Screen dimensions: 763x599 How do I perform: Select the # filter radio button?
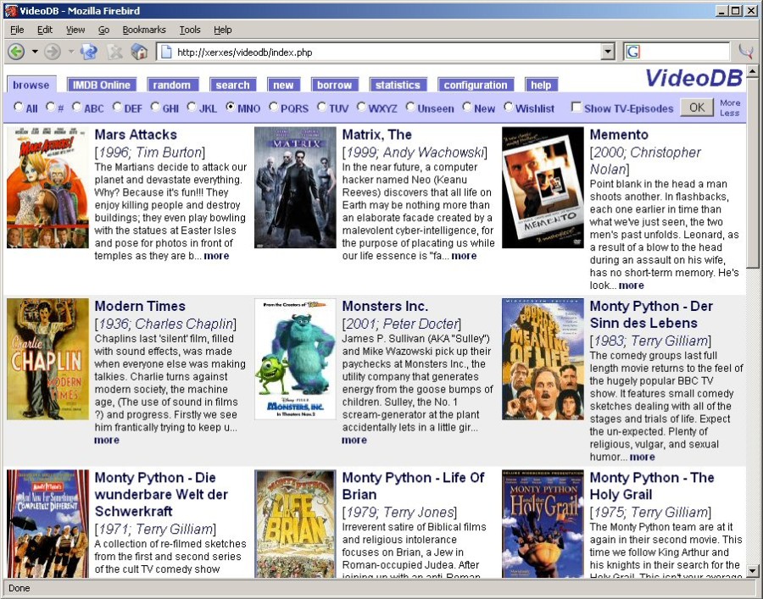click(x=50, y=107)
